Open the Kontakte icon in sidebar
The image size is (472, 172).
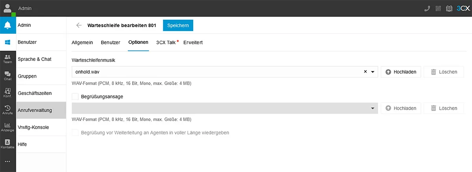(7, 144)
